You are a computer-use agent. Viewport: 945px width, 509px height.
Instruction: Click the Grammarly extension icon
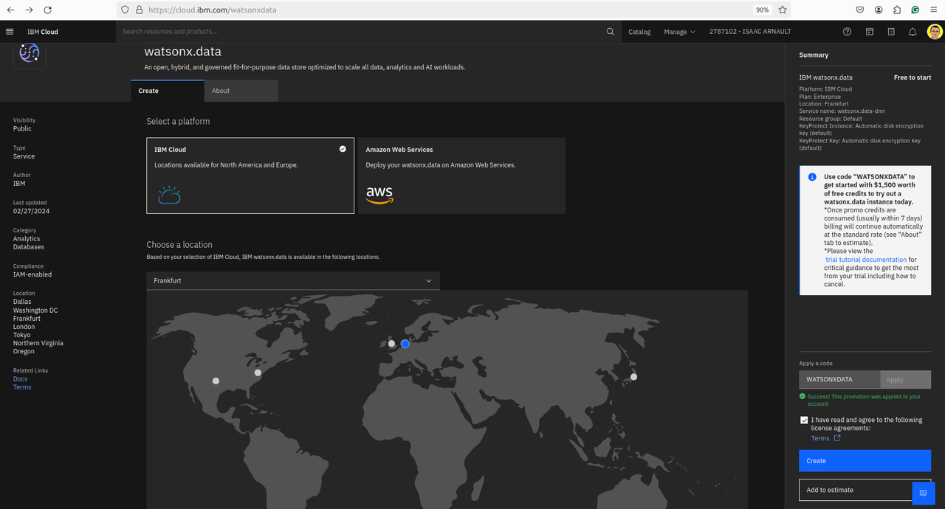point(915,10)
